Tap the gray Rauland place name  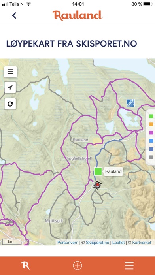pyautogui.click(x=80, y=140)
